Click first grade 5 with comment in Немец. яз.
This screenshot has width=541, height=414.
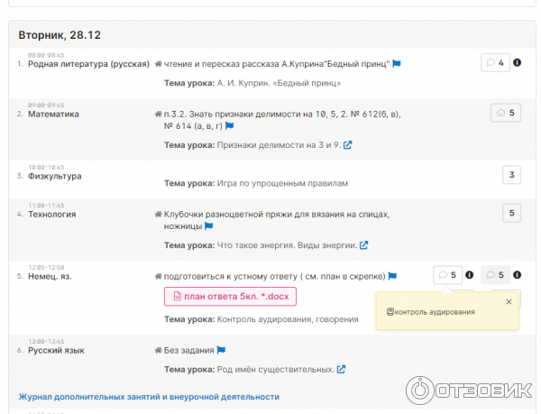pyautogui.click(x=448, y=275)
